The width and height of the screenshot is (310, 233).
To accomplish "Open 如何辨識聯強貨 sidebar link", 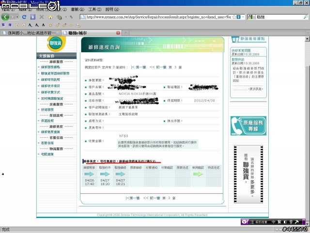I will click(x=52, y=99).
